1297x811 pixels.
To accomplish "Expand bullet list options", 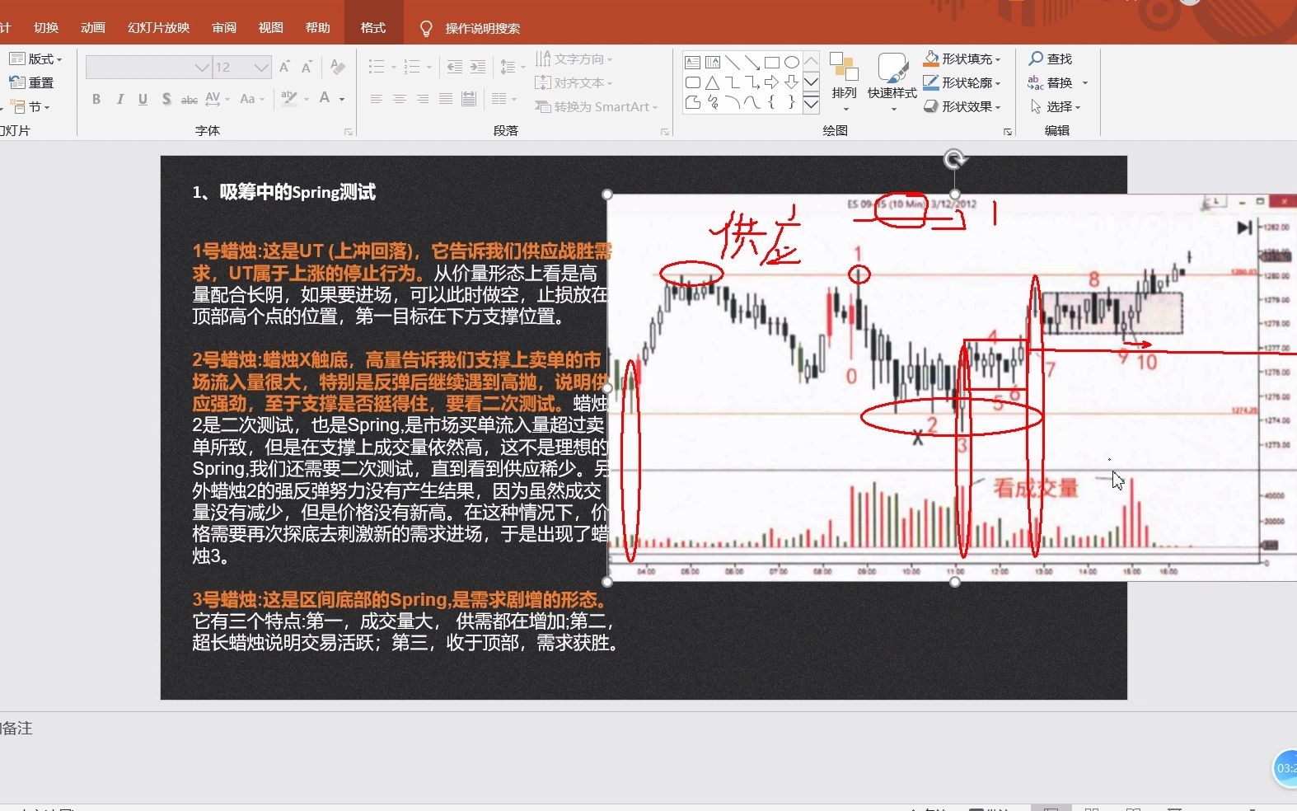I will coord(393,67).
